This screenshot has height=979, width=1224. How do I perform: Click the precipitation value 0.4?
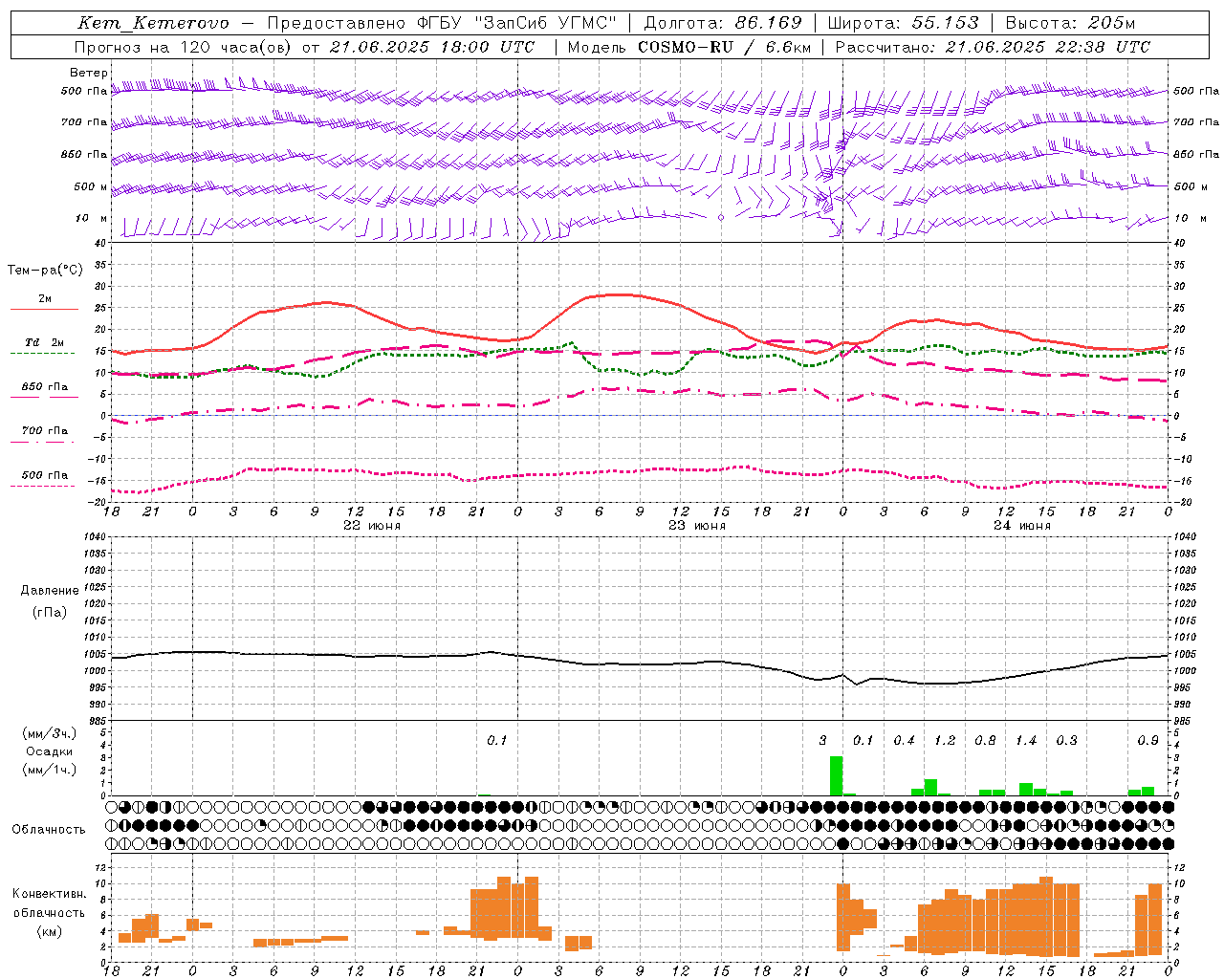(904, 741)
